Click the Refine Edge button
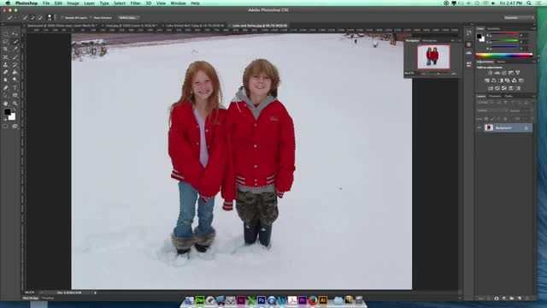Image resolution: width=547 pixels, height=308 pixels. coord(128,17)
